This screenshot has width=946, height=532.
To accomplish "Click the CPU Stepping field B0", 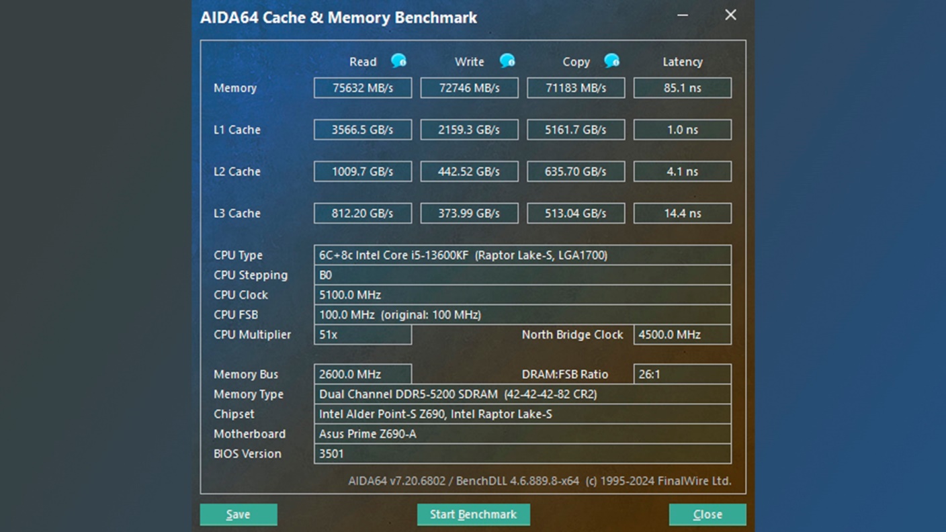I will (x=523, y=275).
